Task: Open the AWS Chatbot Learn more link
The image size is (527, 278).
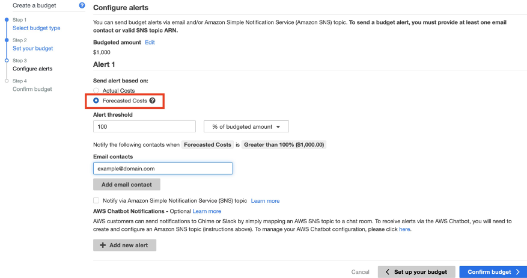Action: [207, 211]
